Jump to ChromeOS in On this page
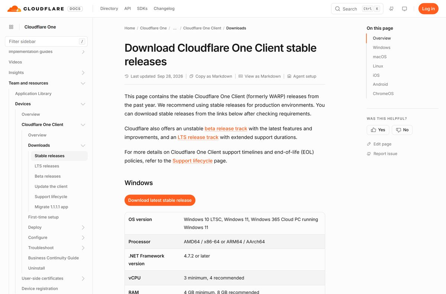 (x=383, y=94)
